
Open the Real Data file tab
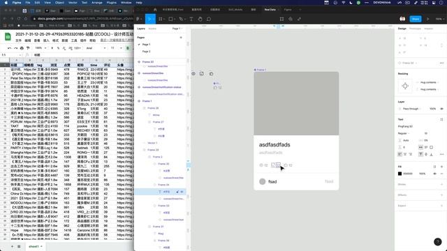click(x=270, y=9)
